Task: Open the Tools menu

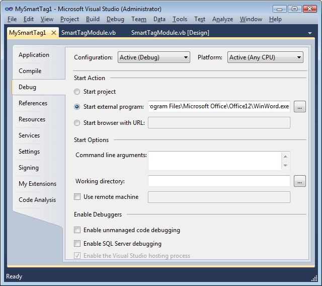Action: [180, 19]
